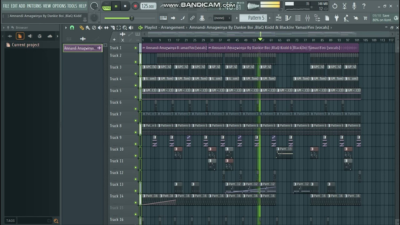Collapse the Browser panel arrow
400x225 pixels.
[x=3, y=27]
